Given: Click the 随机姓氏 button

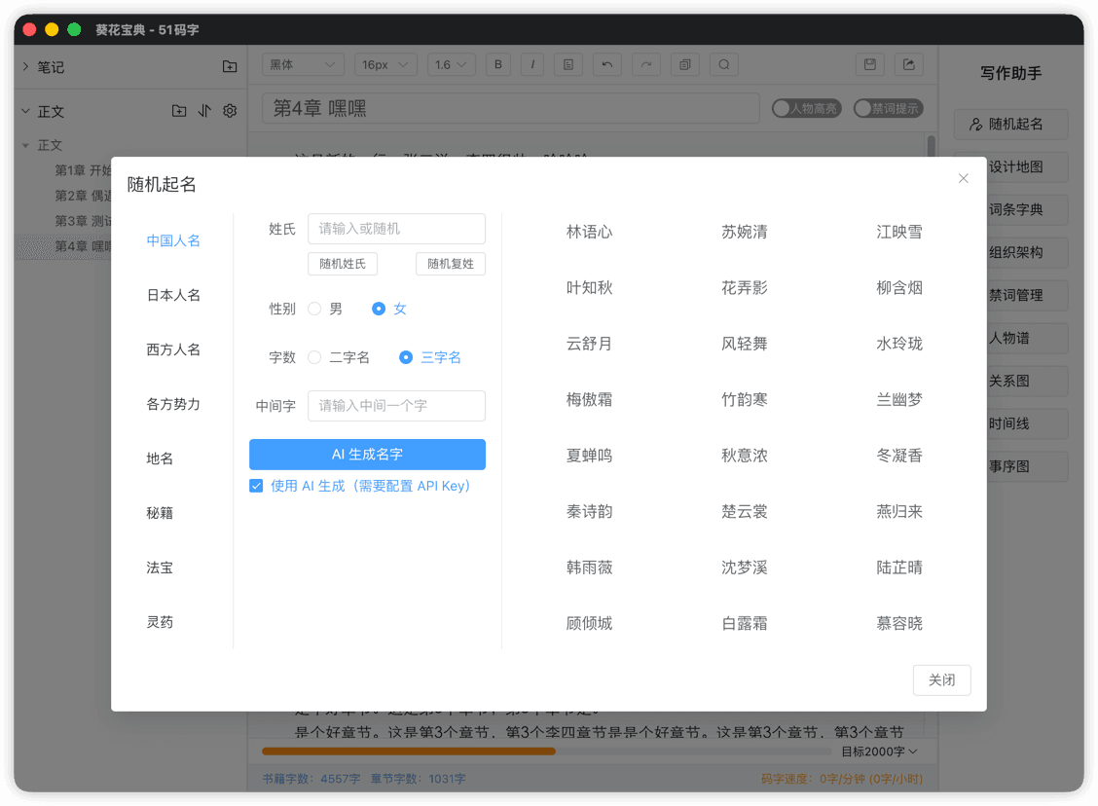Looking at the screenshot, I should (343, 264).
